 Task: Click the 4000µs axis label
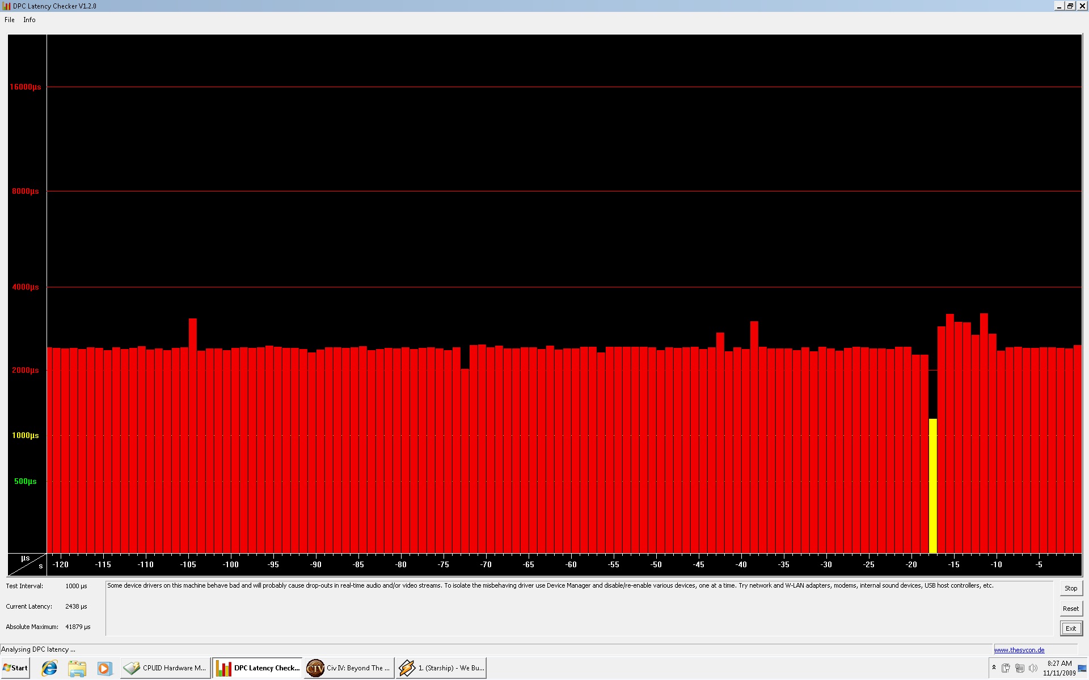(x=26, y=287)
